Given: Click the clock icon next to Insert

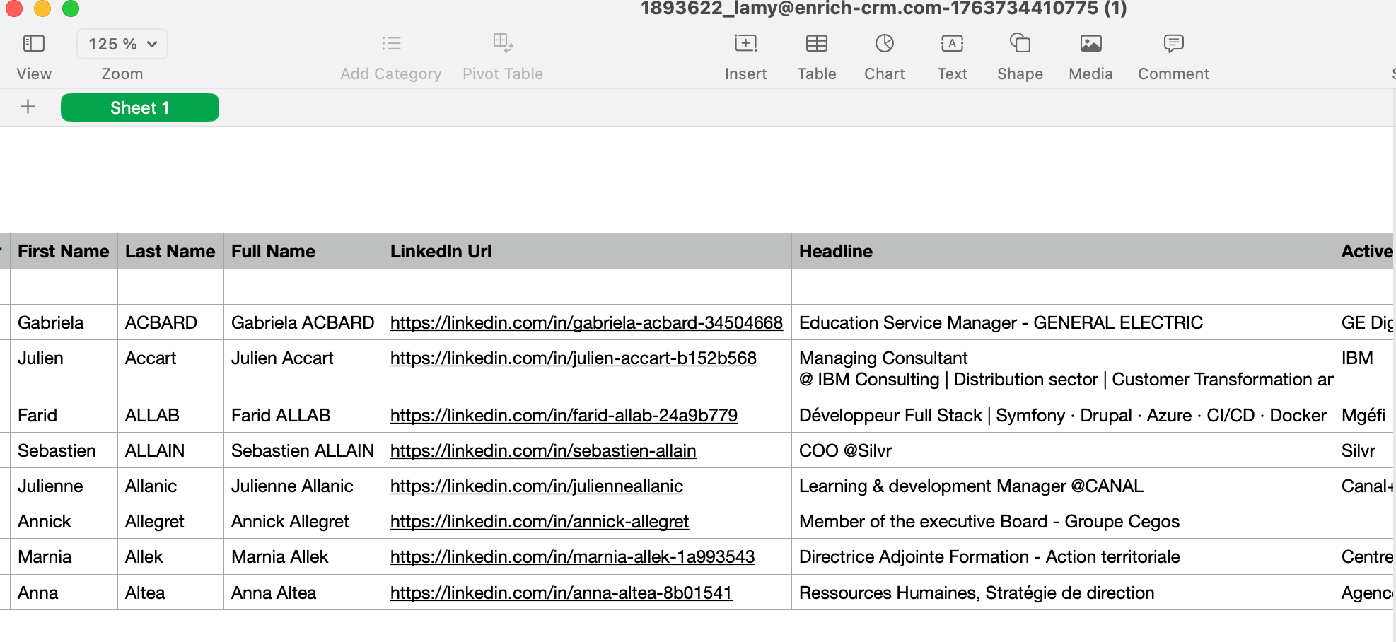Looking at the screenshot, I should pyautogui.click(x=885, y=43).
